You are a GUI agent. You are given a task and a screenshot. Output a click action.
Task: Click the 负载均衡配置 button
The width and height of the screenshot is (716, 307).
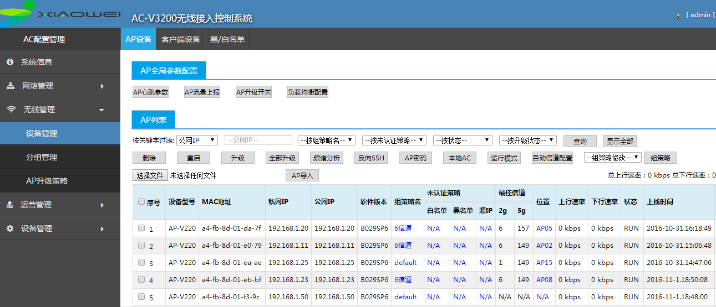pyautogui.click(x=307, y=92)
